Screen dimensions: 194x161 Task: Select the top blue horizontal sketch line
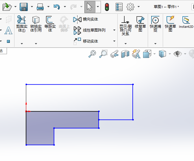tap(80, 85)
